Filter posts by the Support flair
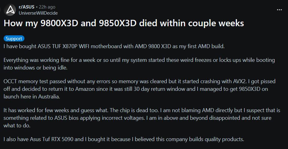This screenshot has width=288, height=149. click(14, 39)
